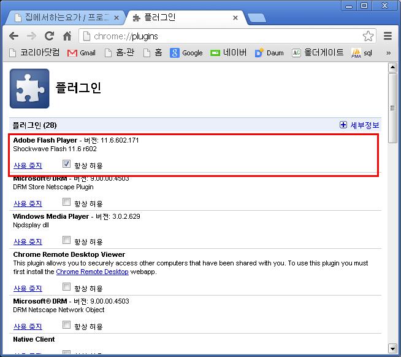
Task: Maximize the Chrome window
Action: pos(364,6)
